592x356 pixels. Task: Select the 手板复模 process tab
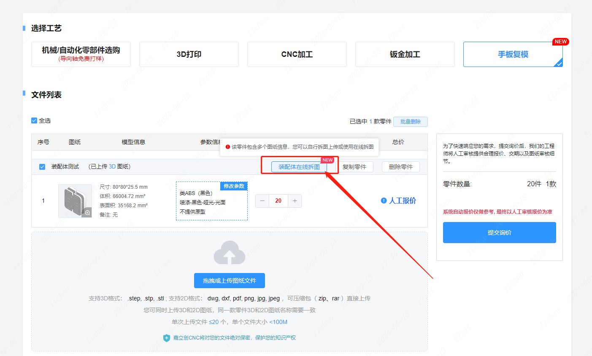click(513, 54)
